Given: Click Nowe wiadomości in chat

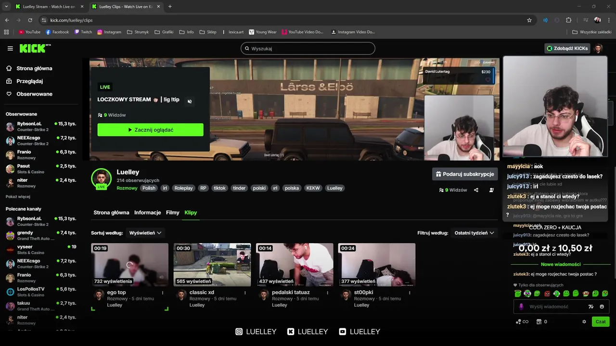Looking at the screenshot, I should [x=561, y=264].
